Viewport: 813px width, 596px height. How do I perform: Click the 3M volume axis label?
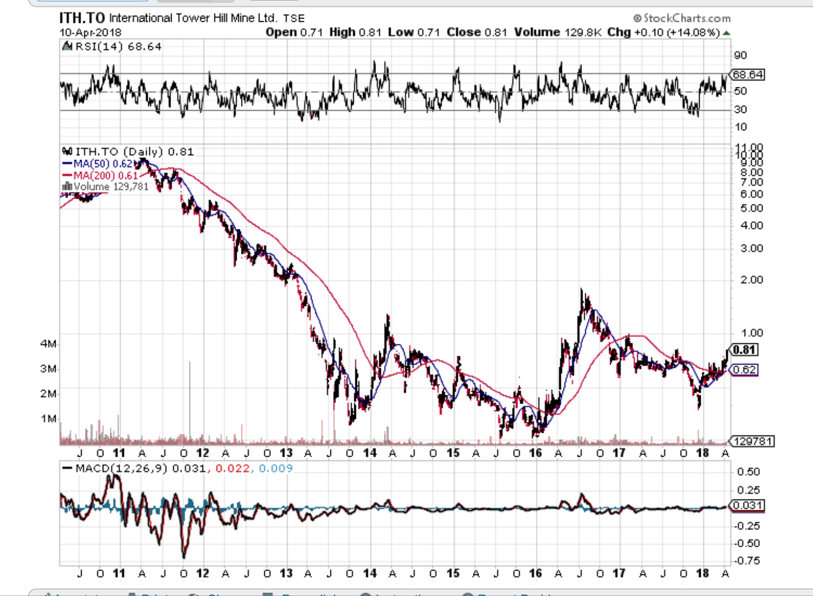[48, 369]
